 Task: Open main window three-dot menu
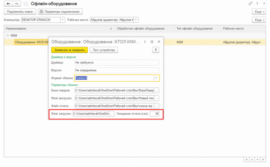257,3
